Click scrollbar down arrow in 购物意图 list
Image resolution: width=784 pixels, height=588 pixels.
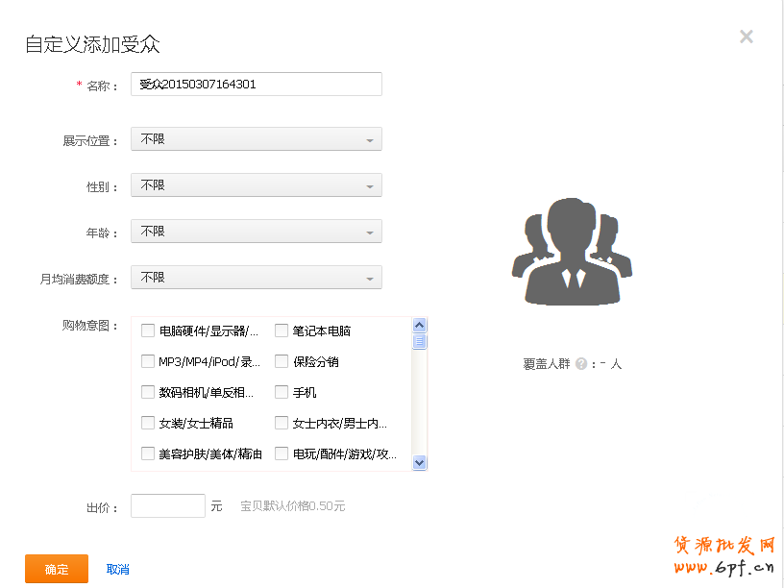tap(419, 462)
